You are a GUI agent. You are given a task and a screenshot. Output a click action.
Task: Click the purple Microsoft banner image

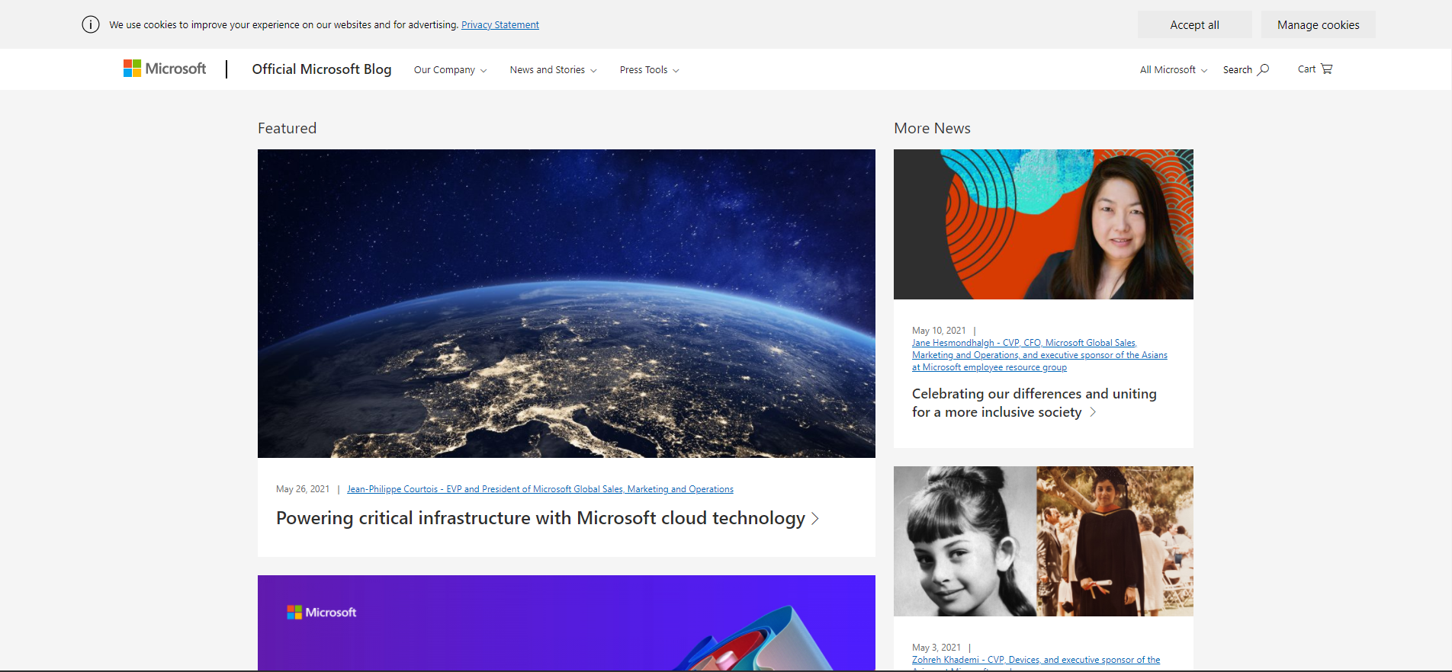coord(567,622)
